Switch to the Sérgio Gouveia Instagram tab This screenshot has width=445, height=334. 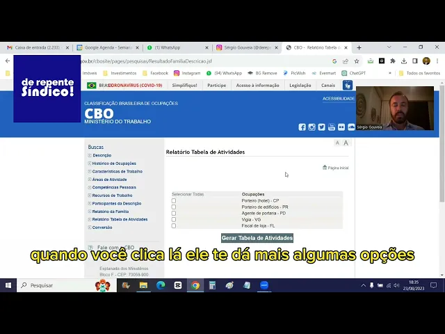(x=247, y=48)
